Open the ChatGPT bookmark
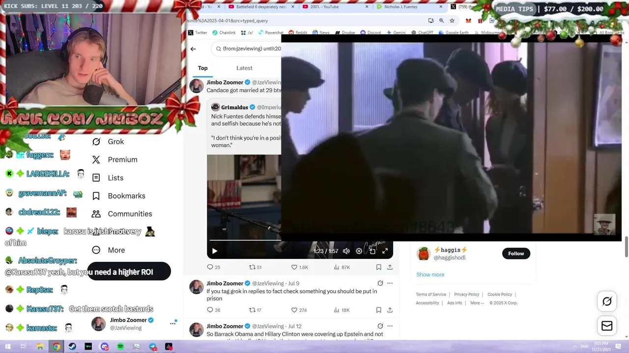 point(422,33)
